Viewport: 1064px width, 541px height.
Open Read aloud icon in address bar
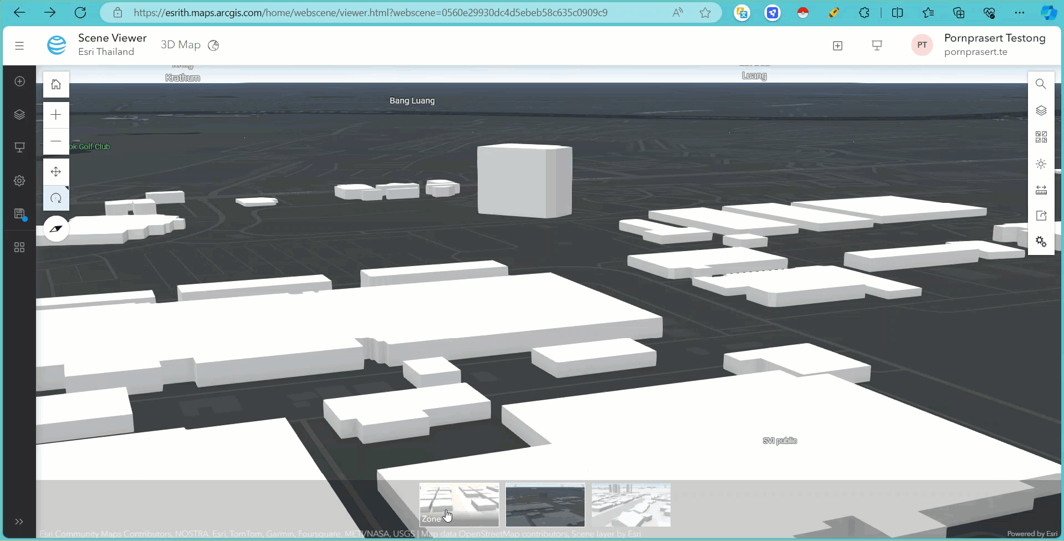click(x=678, y=13)
